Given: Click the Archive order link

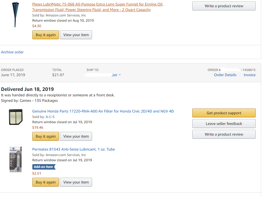Looking at the screenshot, I should click(12, 52).
